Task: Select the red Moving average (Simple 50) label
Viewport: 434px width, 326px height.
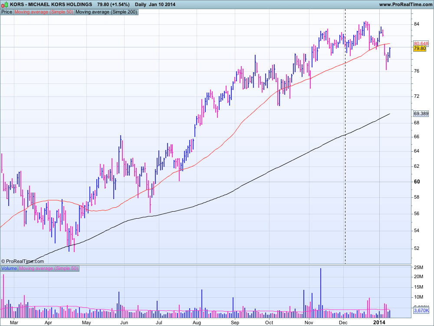Action: 44,12
